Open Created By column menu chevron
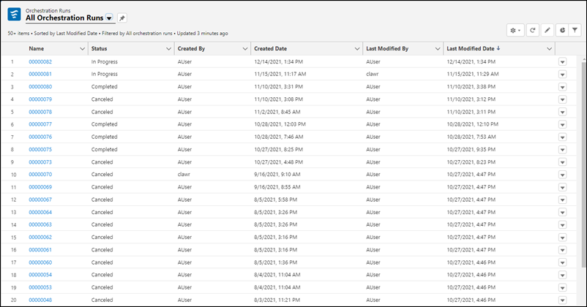This screenshot has height=307, width=587. (245, 49)
